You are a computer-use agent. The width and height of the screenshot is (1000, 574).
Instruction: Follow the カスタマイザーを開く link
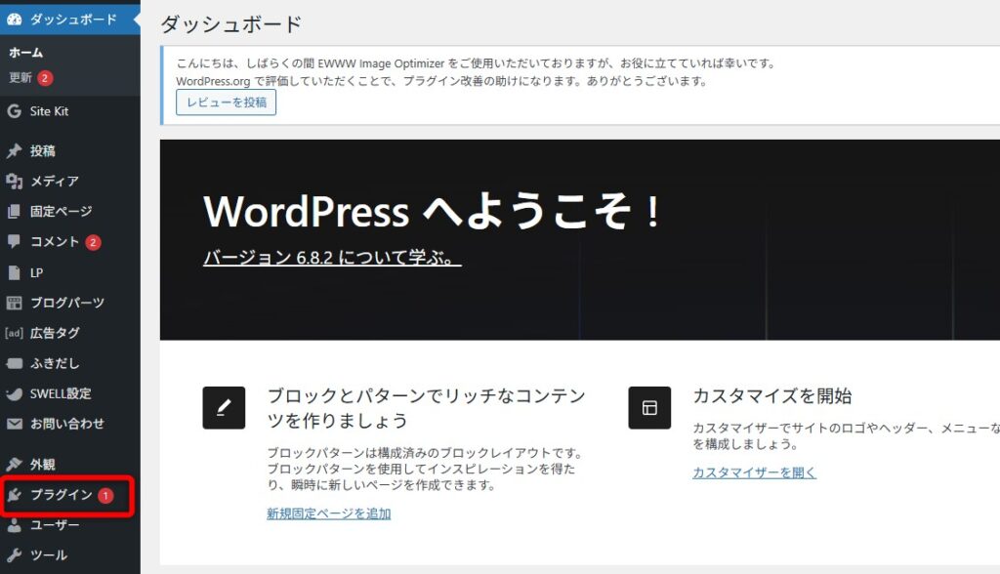(x=755, y=472)
